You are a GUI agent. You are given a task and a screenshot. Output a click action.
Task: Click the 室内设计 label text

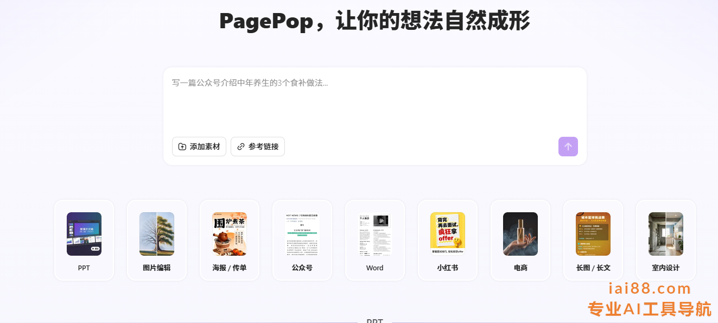pyautogui.click(x=666, y=268)
